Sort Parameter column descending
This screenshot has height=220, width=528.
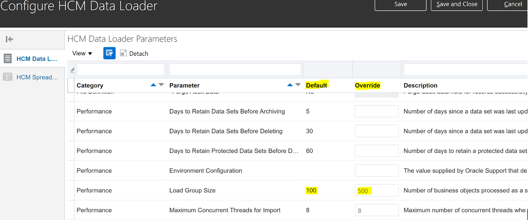(298, 85)
